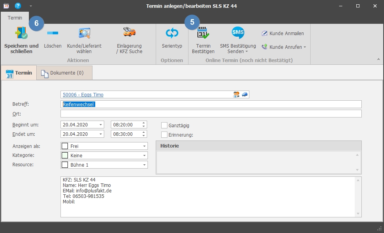The width and height of the screenshot is (384, 233).
Task: Decrease Endet um time with down arrow
Action: click(x=144, y=136)
